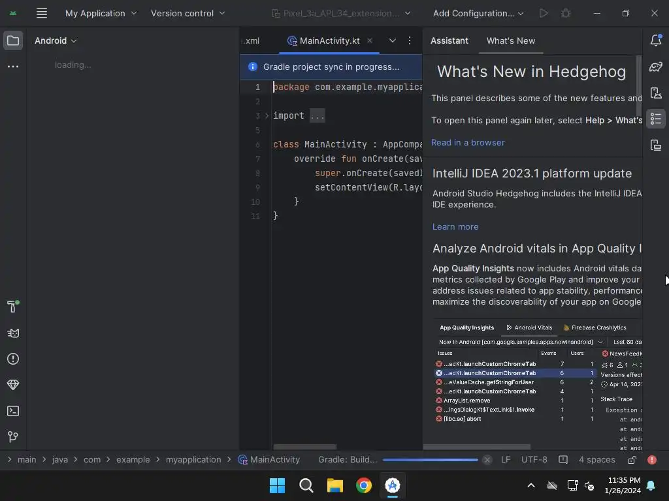Click the Assistant panel horizontal scrollbar
This screenshot has height=501, width=669.
tap(477, 447)
